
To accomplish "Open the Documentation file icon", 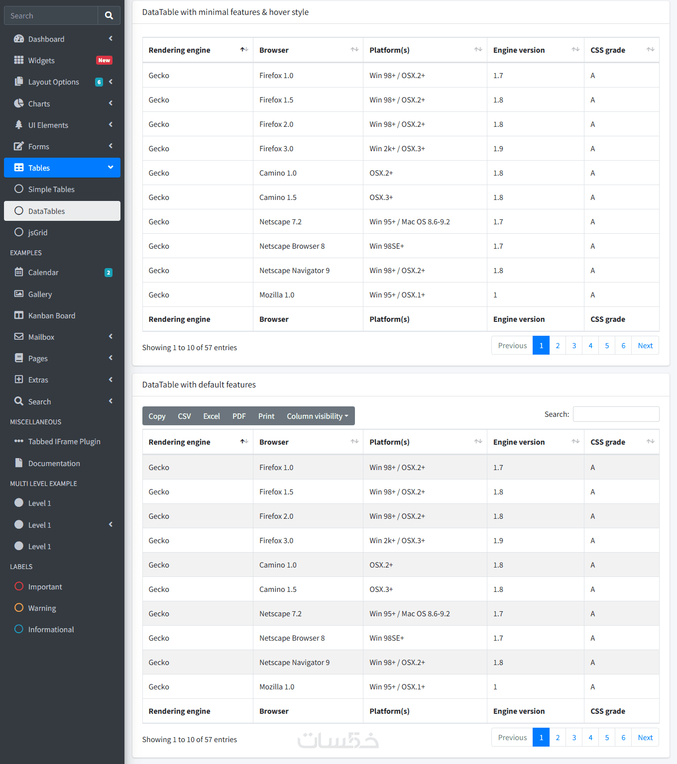I will tap(19, 463).
